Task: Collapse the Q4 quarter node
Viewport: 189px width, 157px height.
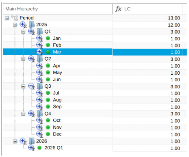Action: (x=23, y=114)
